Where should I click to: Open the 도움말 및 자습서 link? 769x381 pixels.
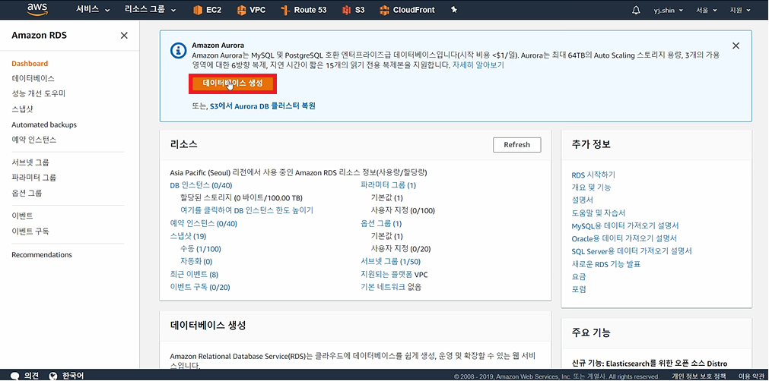(599, 213)
